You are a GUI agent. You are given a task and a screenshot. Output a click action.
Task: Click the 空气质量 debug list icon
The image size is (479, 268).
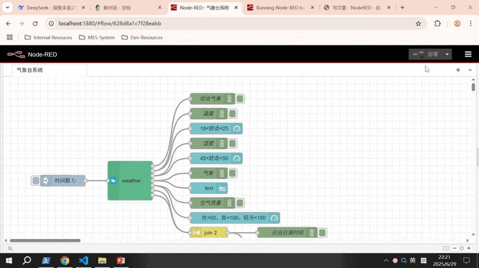coord(229,203)
